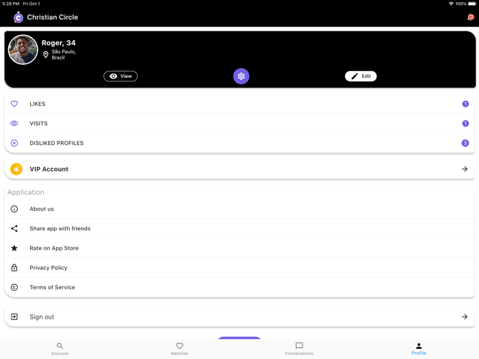Expand VIP Account using arrow
This screenshot has height=359, width=479.
pyautogui.click(x=465, y=169)
